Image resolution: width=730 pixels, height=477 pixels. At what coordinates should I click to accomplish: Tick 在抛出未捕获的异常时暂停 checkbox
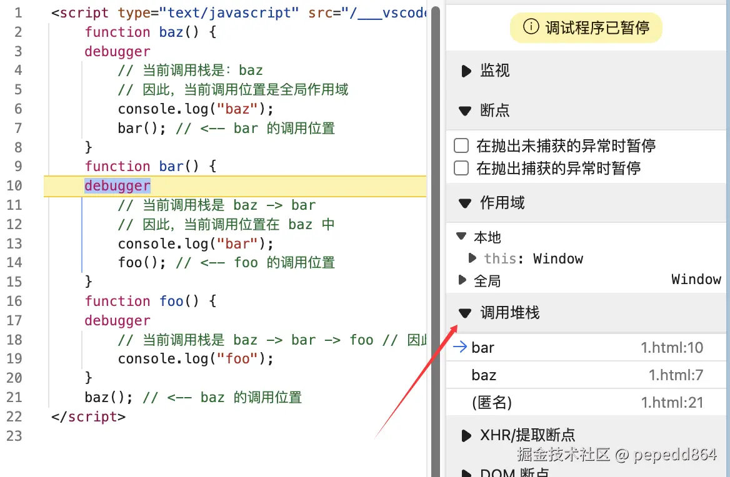click(461, 145)
